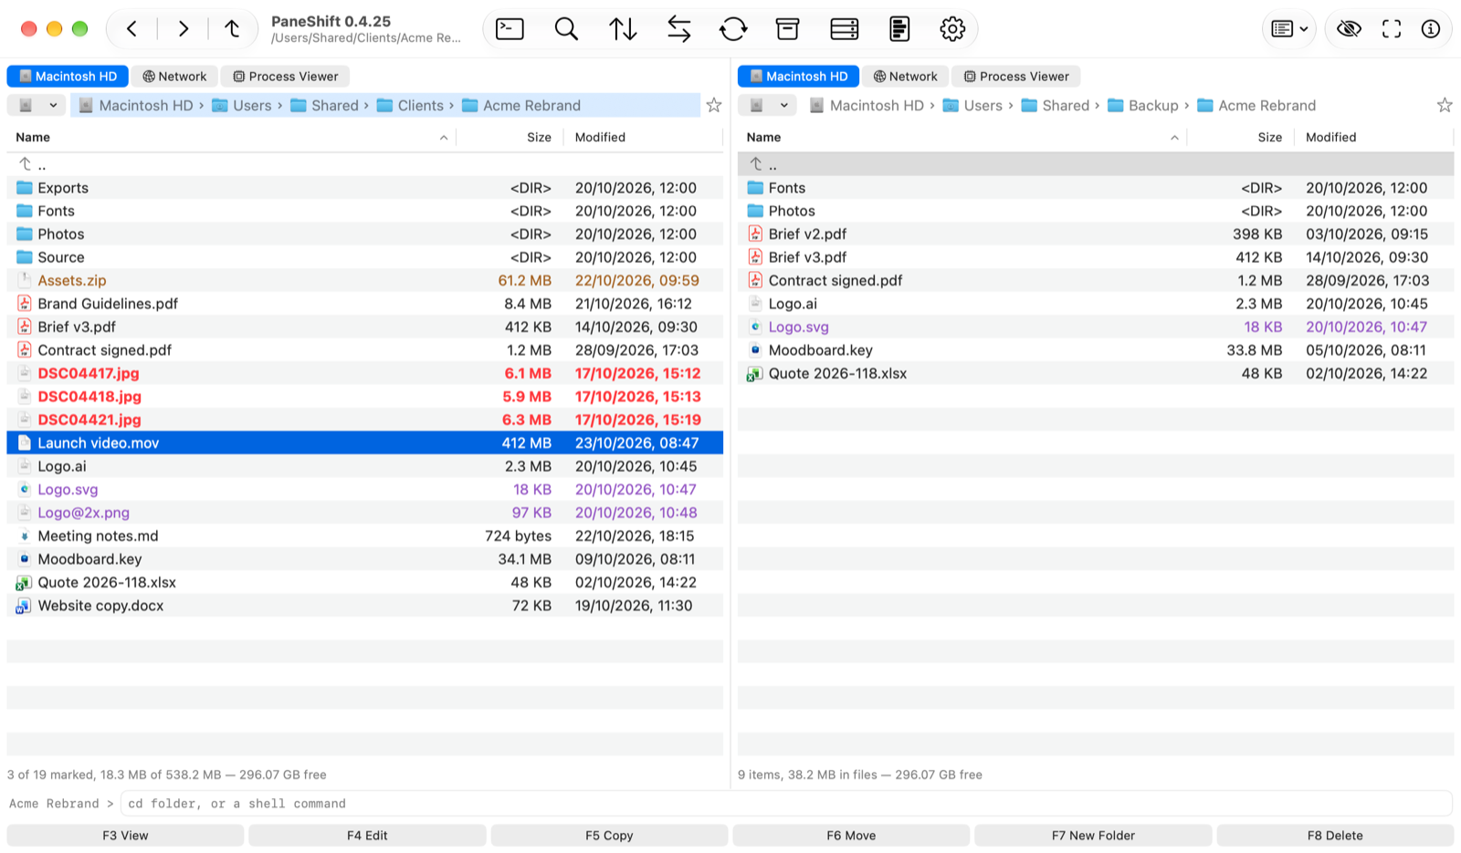
Task: Click F5 Copy button
Action: point(609,836)
